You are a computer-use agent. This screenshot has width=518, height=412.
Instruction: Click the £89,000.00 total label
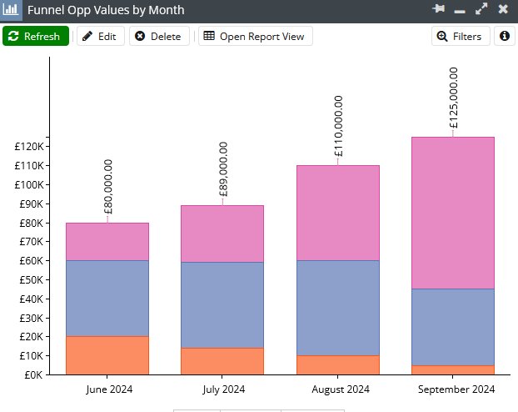click(x=223, y=169)
